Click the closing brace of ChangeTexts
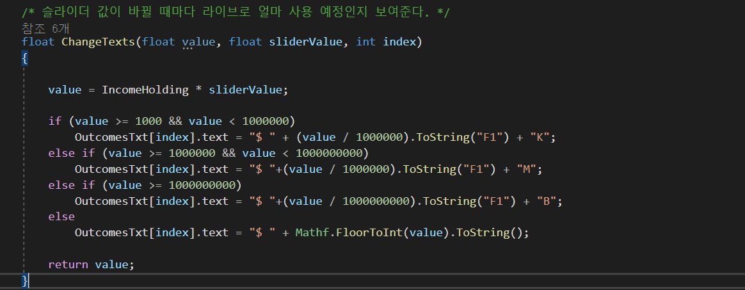The image size is (745, 290). click(25, 280)
